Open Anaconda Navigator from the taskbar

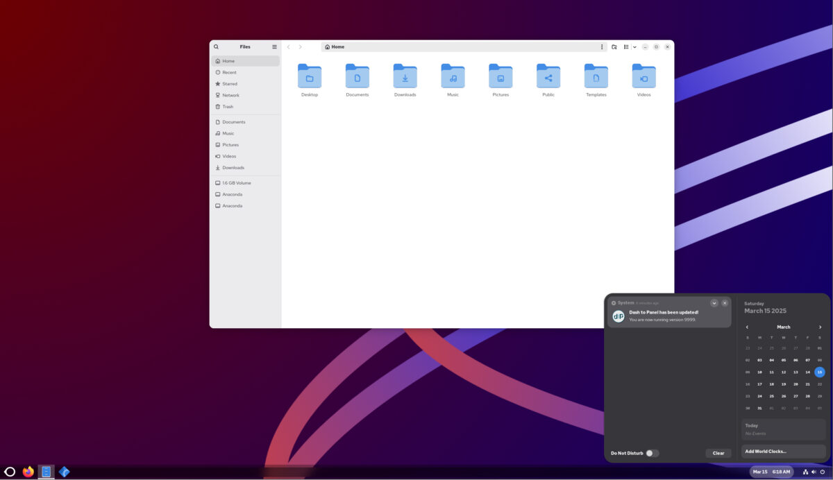(x=64, y=472)
